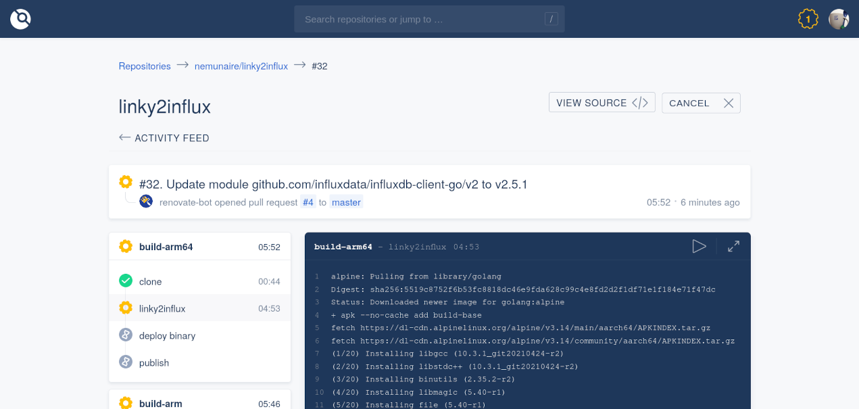859x409 pixels.
Task: Open nemunaire/linky2influx breadcrumb link
Action: click(x=241, y=66)
